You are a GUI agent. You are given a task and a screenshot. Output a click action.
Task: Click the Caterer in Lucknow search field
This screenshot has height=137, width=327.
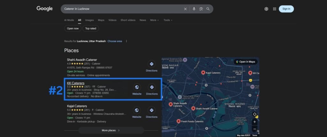(x=121, y=9)
